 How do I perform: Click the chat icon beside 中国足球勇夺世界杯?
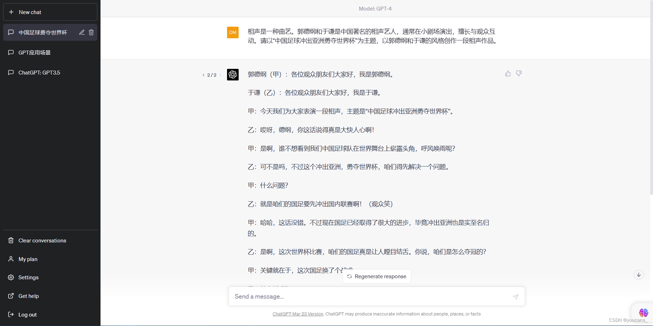tap(11, 32)
